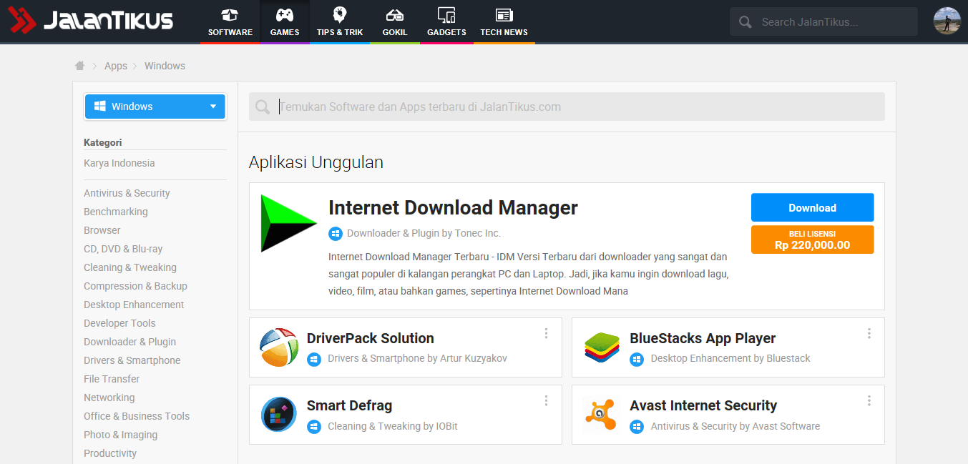The image size is (968, 464).
Task: Select CD, DVD & Blu-ray category
Action: pos(123,249)
